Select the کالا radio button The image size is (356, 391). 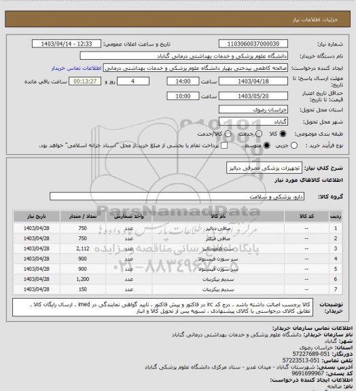pos(283,134)
